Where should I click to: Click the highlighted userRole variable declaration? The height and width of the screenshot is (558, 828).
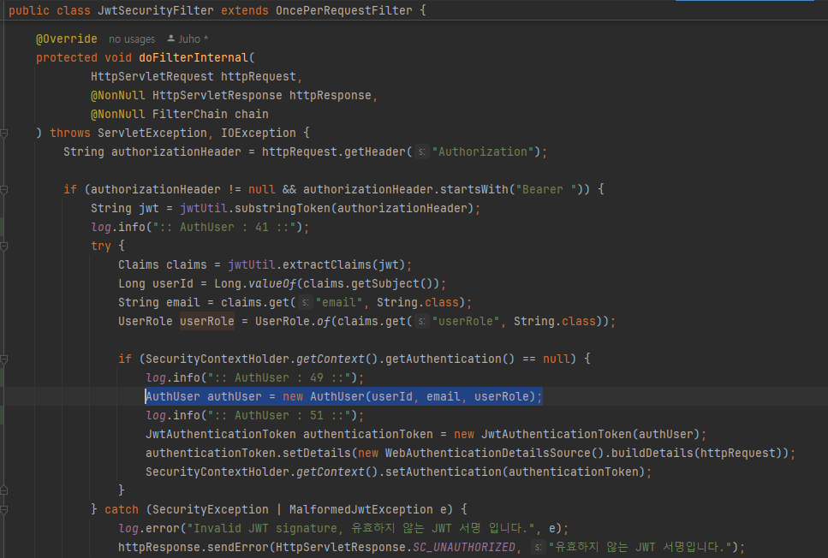pyautogui.click(x=207, y=322)
